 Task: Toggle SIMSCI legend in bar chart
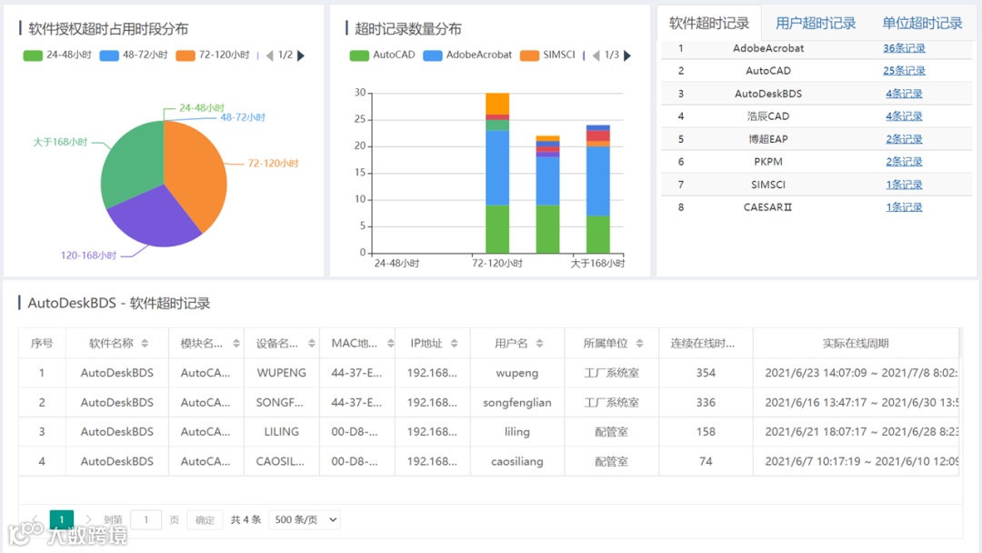(x=547, y=55)
